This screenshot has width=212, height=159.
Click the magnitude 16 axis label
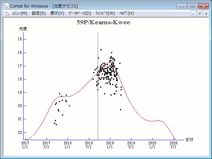coord(20,53)
